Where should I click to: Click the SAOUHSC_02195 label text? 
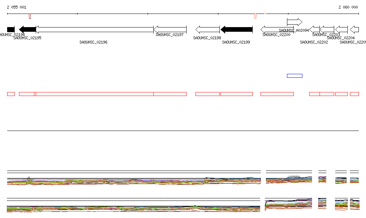pyautogui.click(x=27, y=38)
